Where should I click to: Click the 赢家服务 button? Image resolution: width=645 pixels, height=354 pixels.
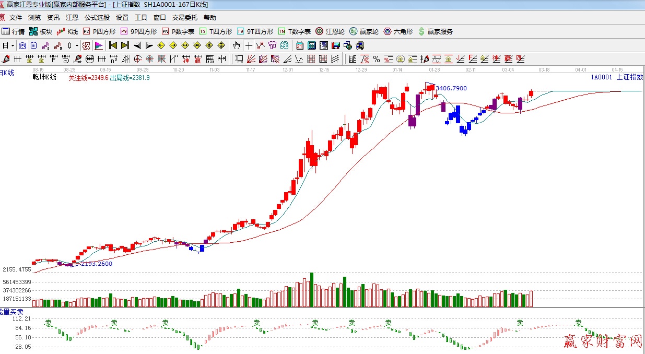[x=436, y=31]
